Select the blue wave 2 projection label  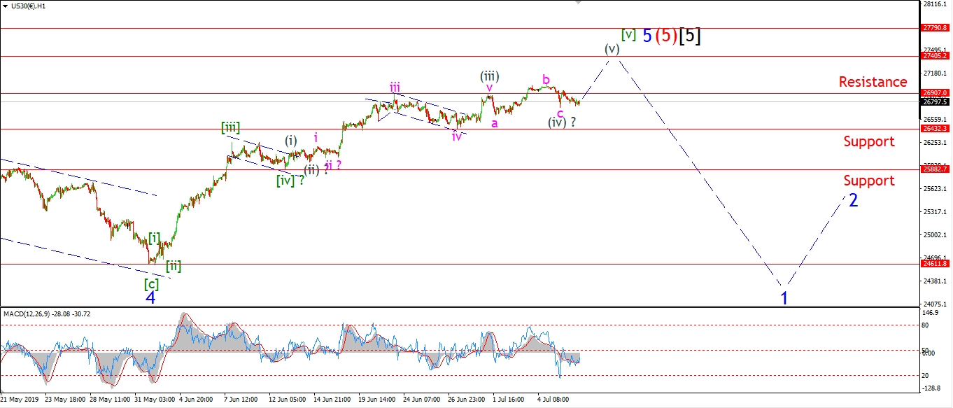(853, 200)
